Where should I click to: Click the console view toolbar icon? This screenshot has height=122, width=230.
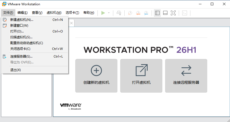click(185, 13)
